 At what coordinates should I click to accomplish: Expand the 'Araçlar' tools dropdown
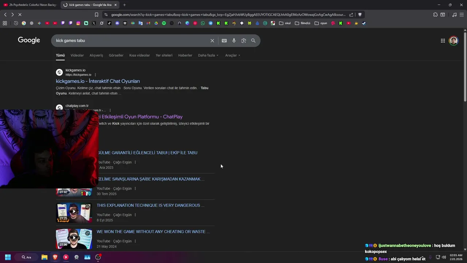pyautogui.click(x=232, y=56)
